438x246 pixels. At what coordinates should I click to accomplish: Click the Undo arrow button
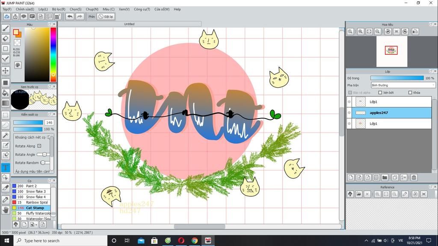70,17
